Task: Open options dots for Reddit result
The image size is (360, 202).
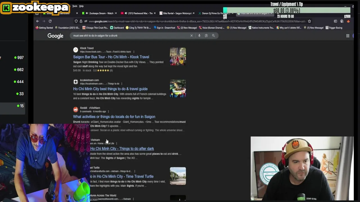Action: pos(108,111)
